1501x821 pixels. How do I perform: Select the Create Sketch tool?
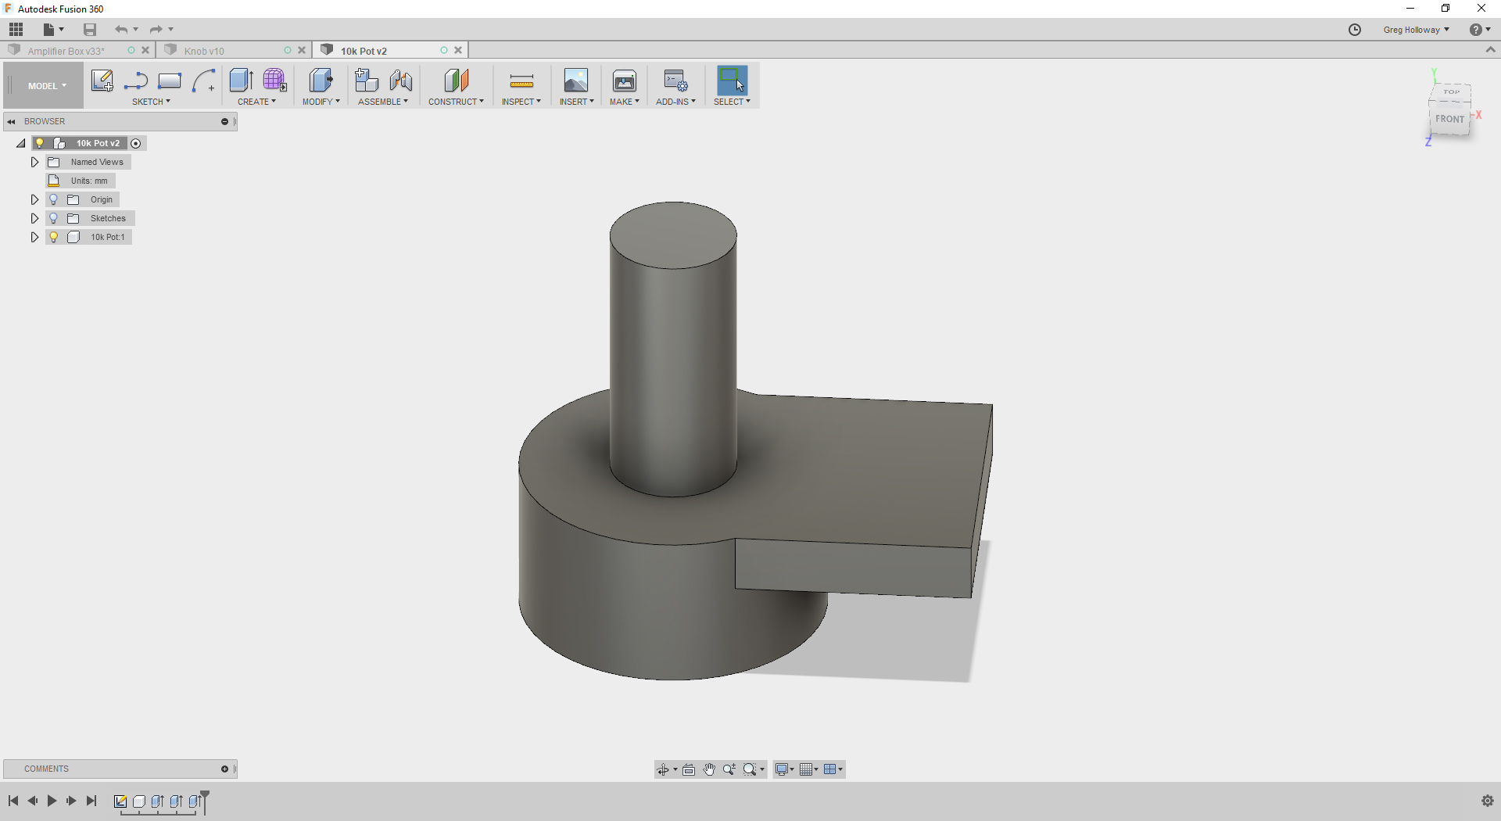(102, 81)
